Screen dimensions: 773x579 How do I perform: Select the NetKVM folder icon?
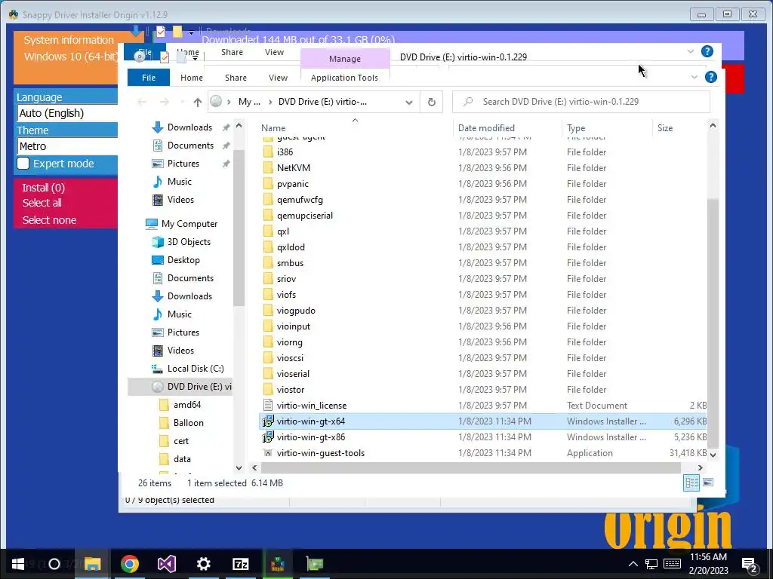[x=268, y=168]
